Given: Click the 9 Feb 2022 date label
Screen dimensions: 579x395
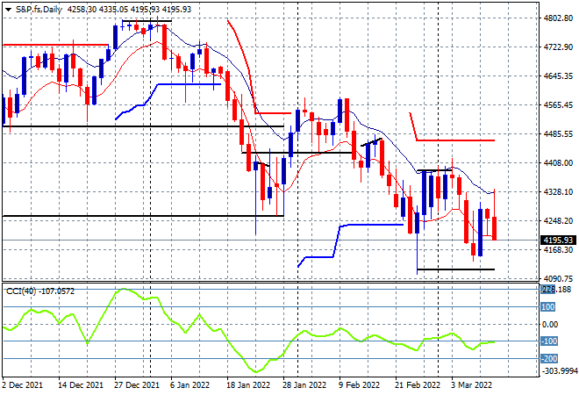Looking at the screenshot, I should (360, 385).
